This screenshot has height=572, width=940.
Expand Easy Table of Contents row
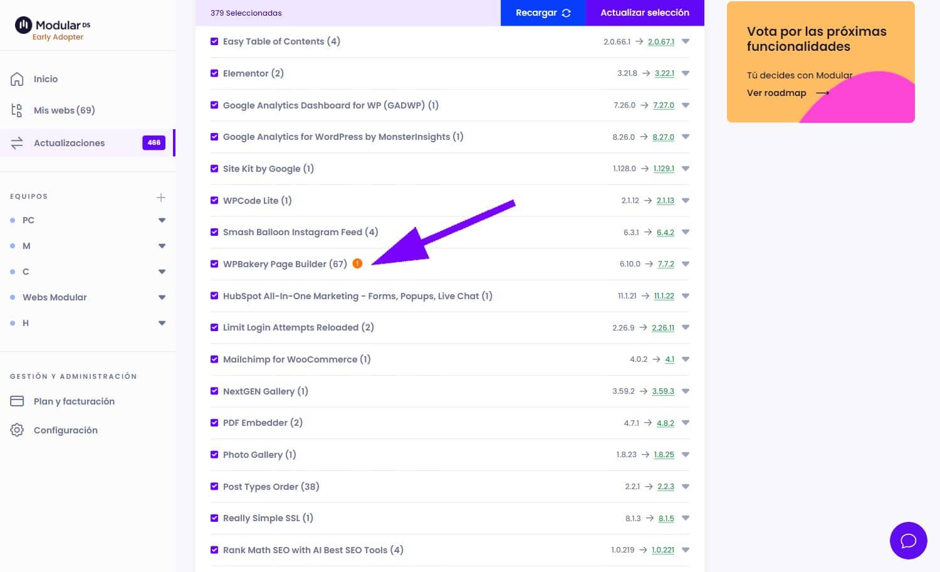click(x=686, y=41)
